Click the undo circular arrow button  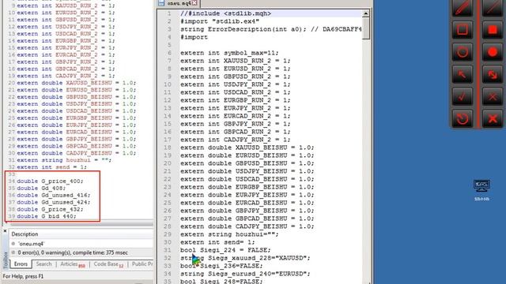tap(462, 119)
